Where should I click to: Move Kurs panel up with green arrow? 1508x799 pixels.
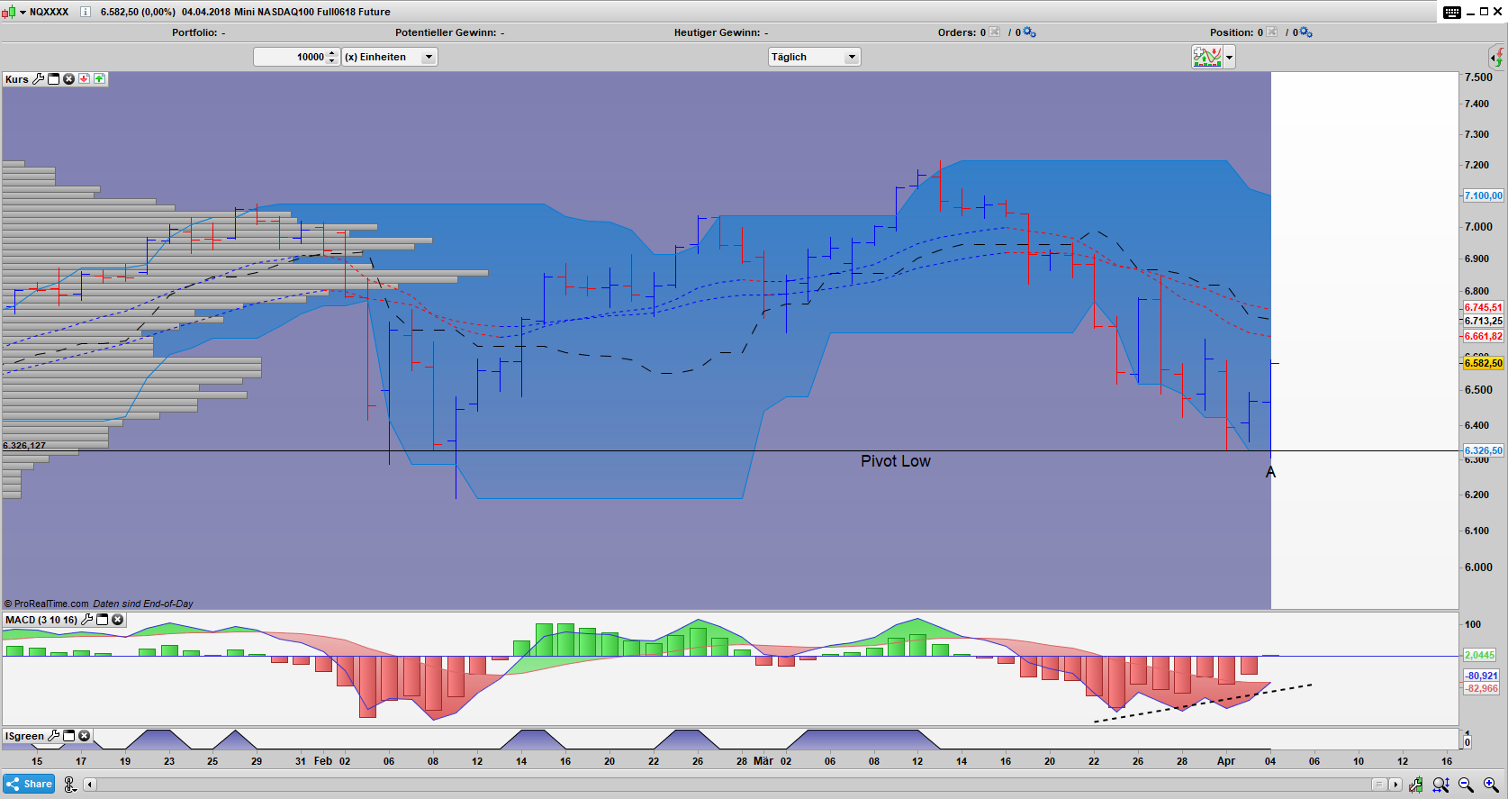coord(99,79)
